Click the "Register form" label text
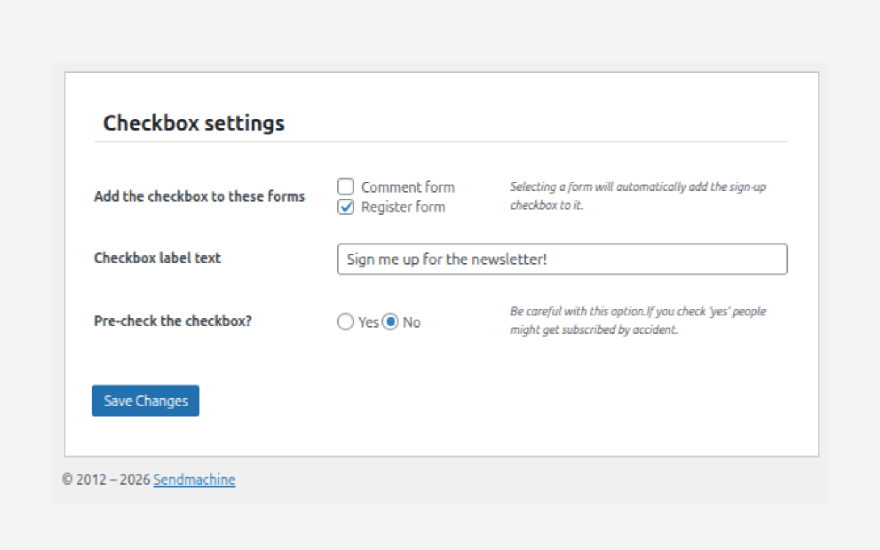 point(403,207)
